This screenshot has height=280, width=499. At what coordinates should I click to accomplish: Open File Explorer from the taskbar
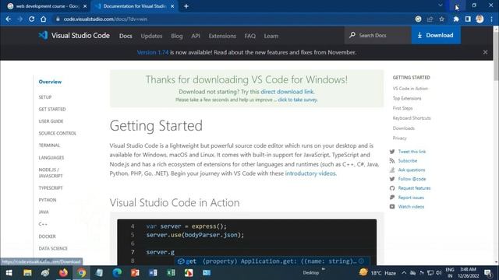pyautogui.click(x=27, y=273)
